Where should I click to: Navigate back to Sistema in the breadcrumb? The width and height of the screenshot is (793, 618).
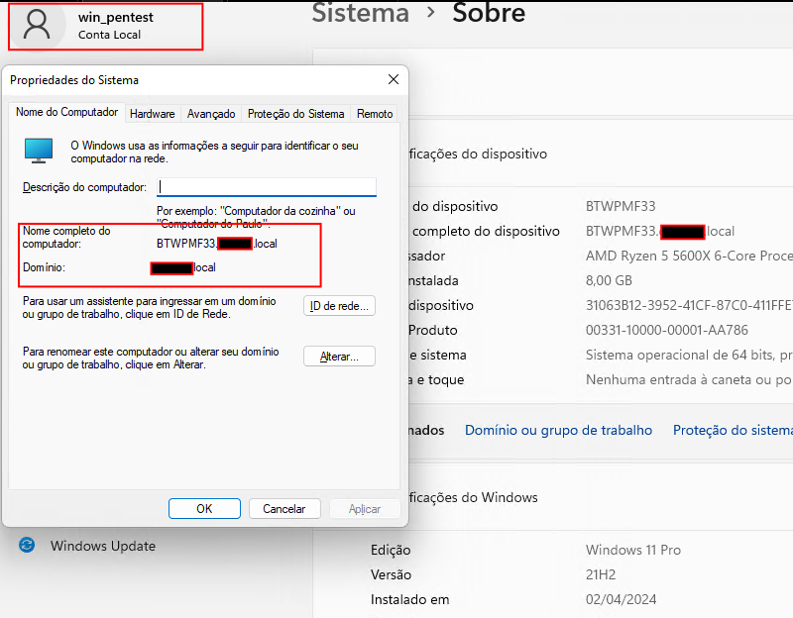coord(360,13)
